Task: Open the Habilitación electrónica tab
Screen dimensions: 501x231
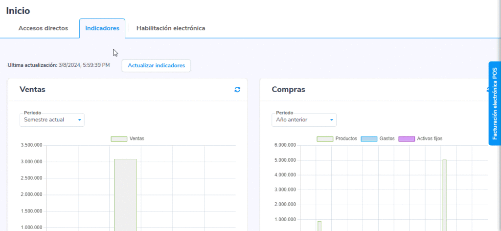Action: 171,28
